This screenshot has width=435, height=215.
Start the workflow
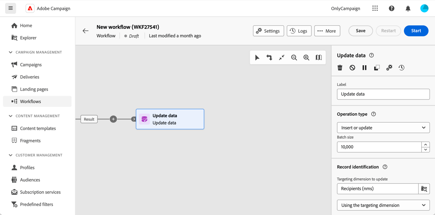point(416,31)
